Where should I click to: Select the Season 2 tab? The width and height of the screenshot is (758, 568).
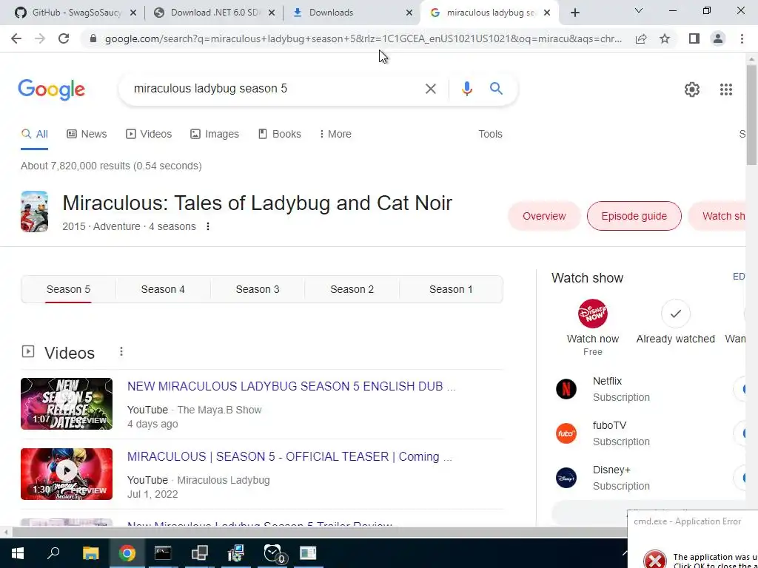[x=352, y=289]
